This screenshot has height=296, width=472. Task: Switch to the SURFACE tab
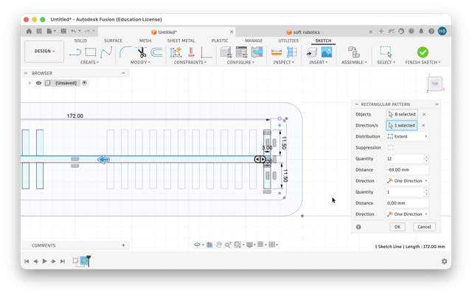click(x=113, y=40)
